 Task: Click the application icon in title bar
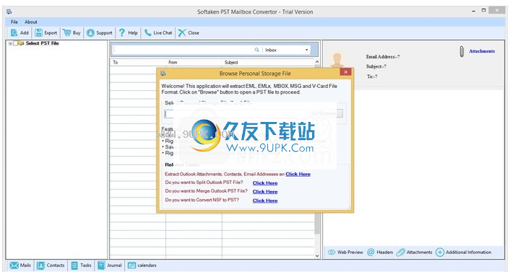click(9, 12)
